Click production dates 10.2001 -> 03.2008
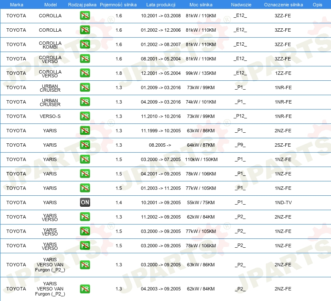331x301 pixels. 161,16
